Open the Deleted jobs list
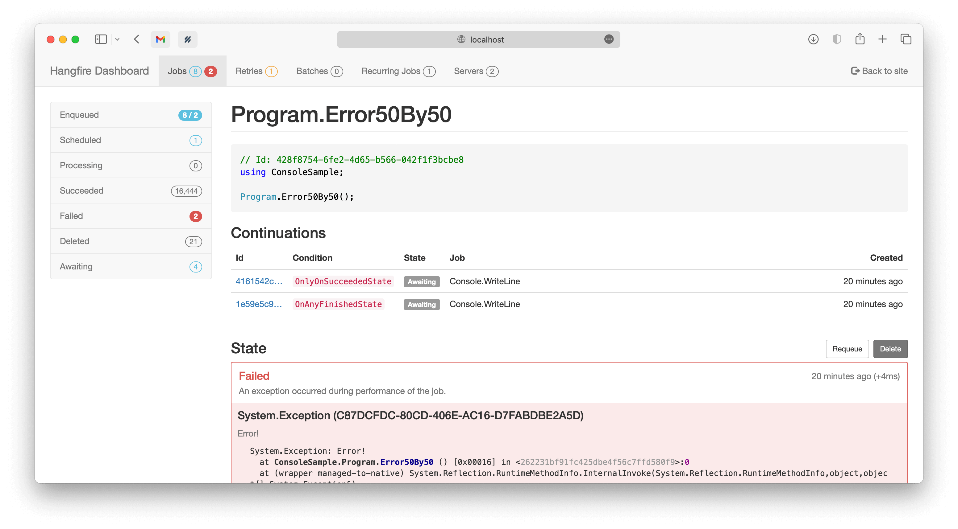 coord(131,241)
